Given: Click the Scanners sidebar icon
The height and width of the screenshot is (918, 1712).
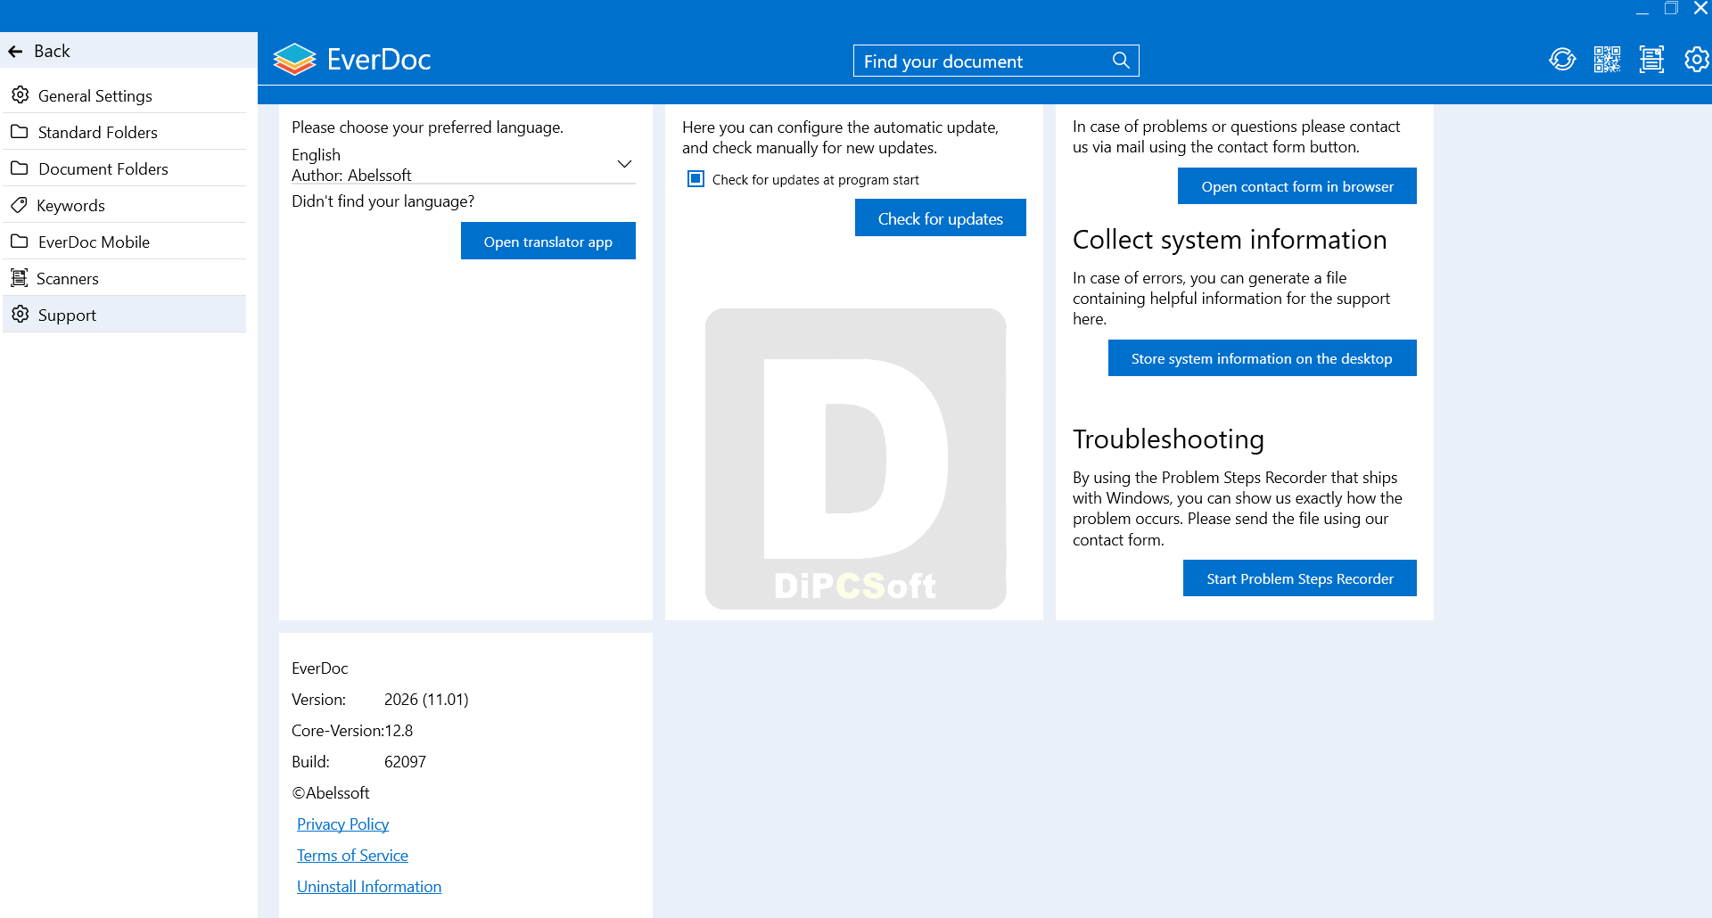Looking at the screenshot, I should click(19, 277).
